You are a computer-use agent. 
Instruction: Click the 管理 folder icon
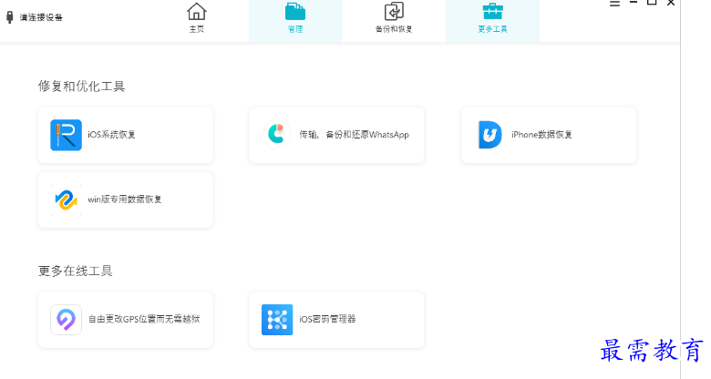tap(295, 12)
